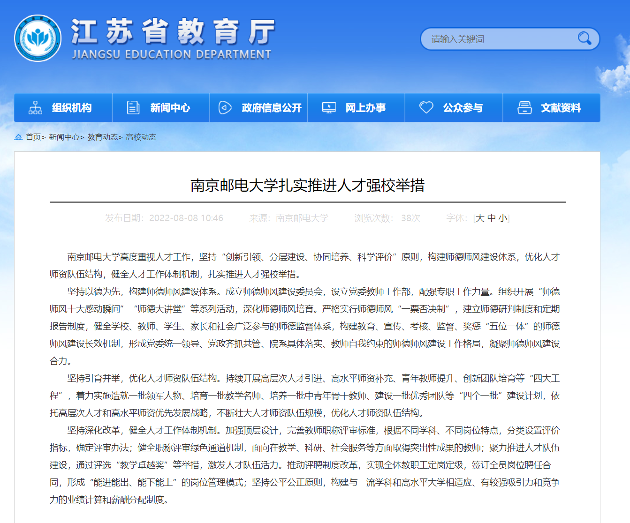630x523 pixels.
Task: Select the 公众参与 navigation tab
Action: [x=463, y=108]
